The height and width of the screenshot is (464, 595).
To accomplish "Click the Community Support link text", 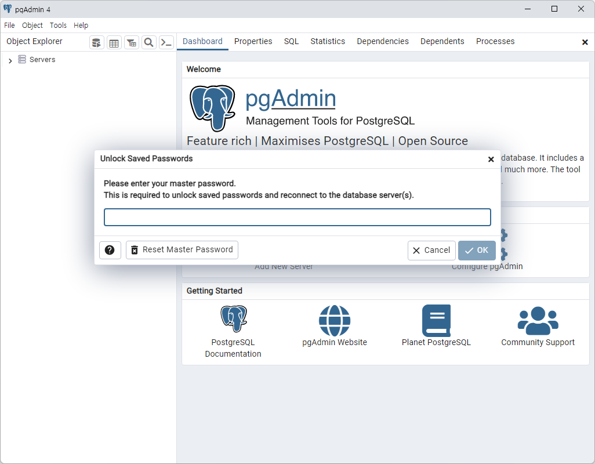I will (538, 342).
